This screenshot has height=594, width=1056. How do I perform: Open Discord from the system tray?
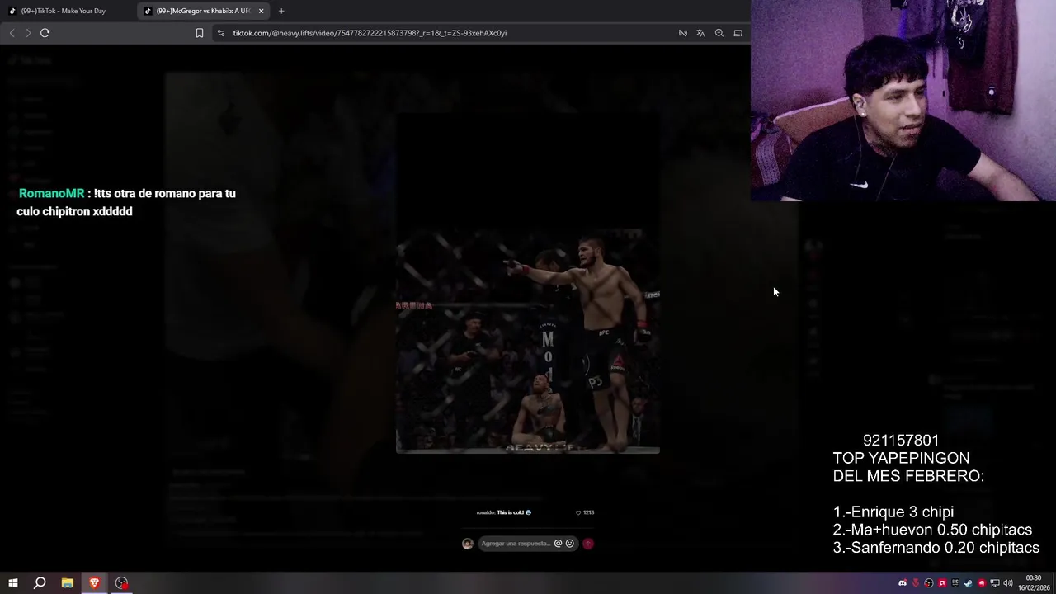point(903,583)
